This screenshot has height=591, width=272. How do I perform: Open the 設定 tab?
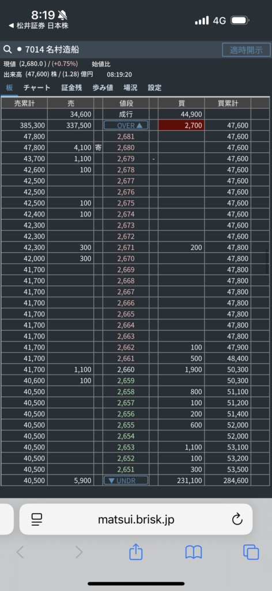(154, 88)
